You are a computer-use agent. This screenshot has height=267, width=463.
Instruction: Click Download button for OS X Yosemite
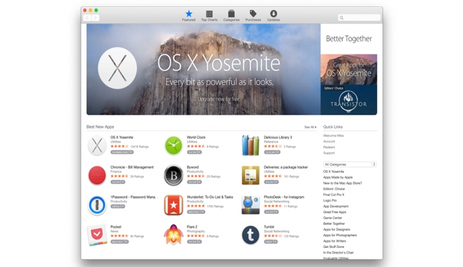click(x=122, y=152)
